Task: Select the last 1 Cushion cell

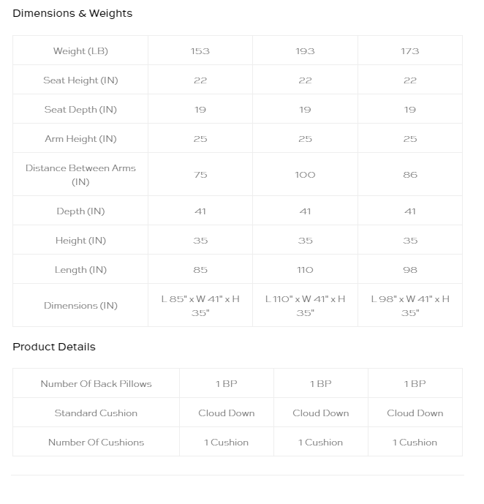Action: [415, 443]
